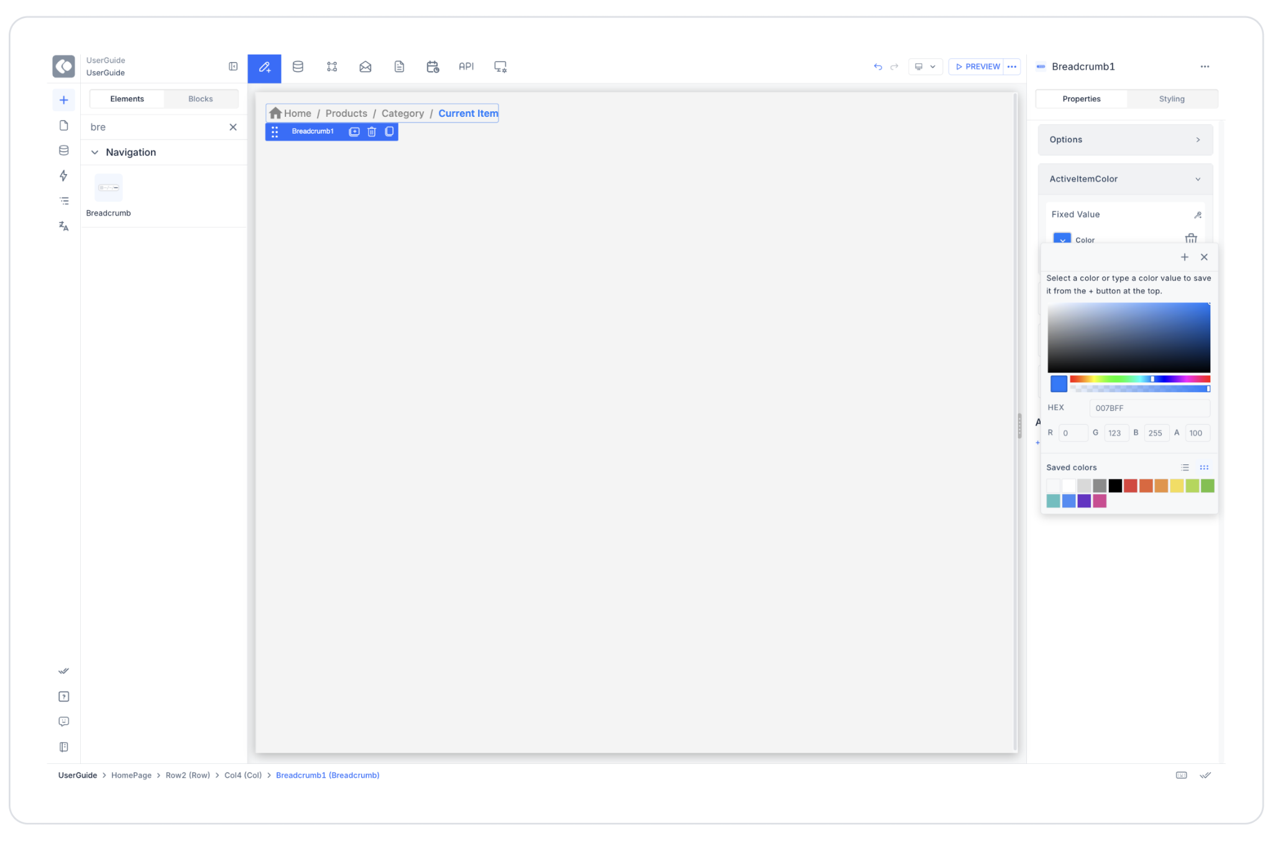Switch to the Styling tab
1273x841 pixels.
(1171, 99)
